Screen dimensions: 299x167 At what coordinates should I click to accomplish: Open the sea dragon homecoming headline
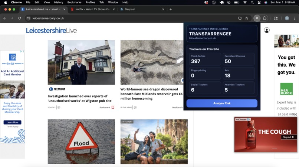pos(151,94)
